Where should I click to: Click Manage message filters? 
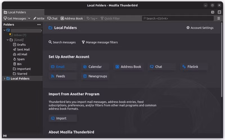coord(100,42)
